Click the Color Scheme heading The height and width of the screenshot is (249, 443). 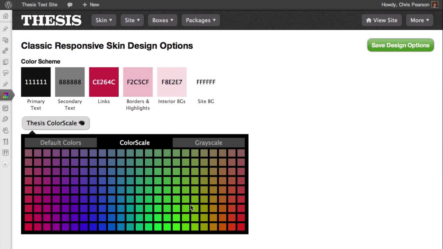tap(40, 61)
